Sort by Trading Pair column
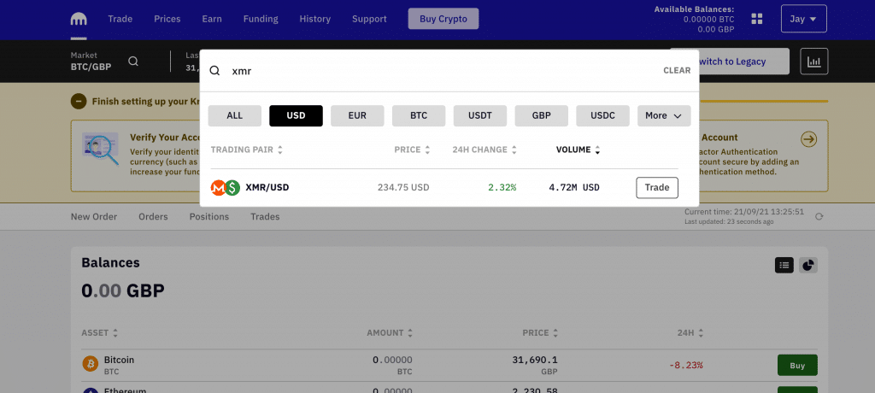 point(247,150)
